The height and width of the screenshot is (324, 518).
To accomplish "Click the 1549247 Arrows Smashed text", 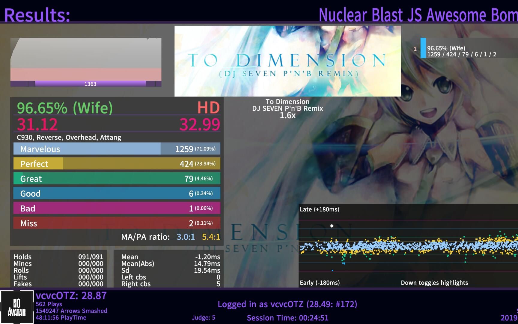I will pyautogui.click(x=71, y=311).
